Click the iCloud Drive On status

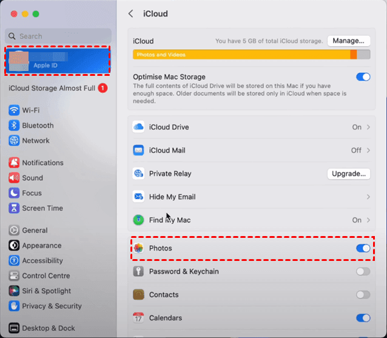[357, 127]
